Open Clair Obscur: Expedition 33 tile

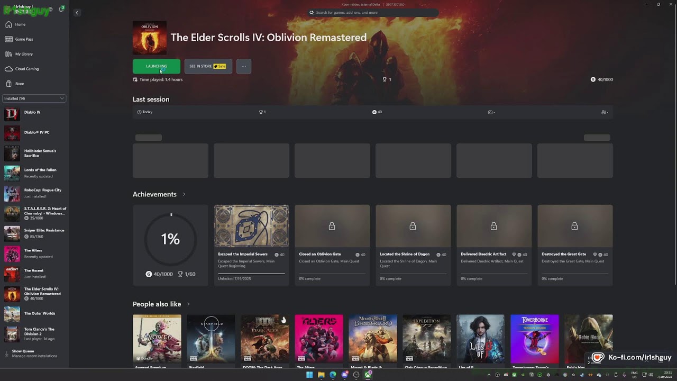coord(427,341)
